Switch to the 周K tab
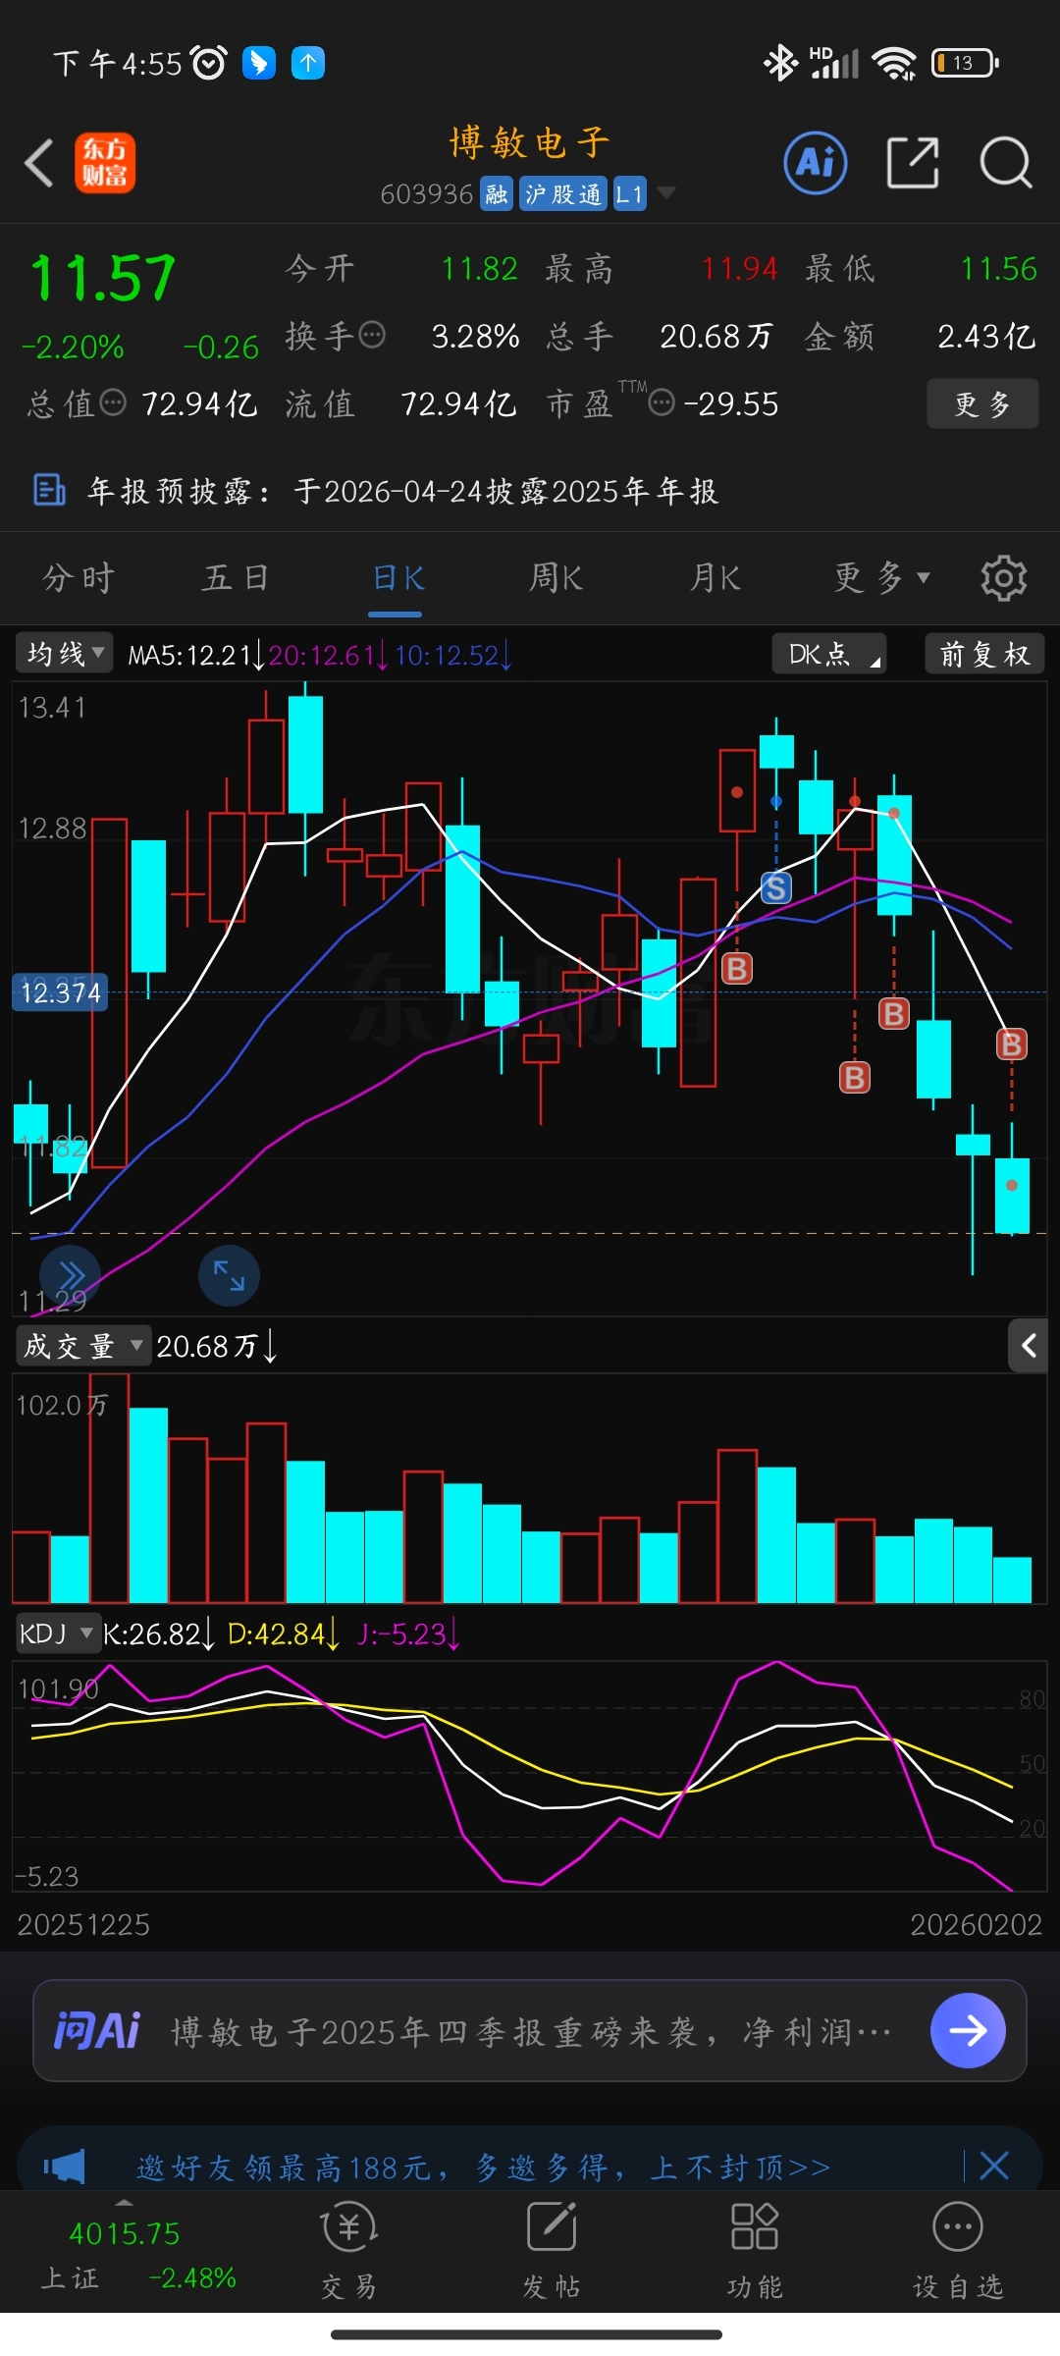The width and height of the screenshot is (1060, 2356). (x=556, y=578)
